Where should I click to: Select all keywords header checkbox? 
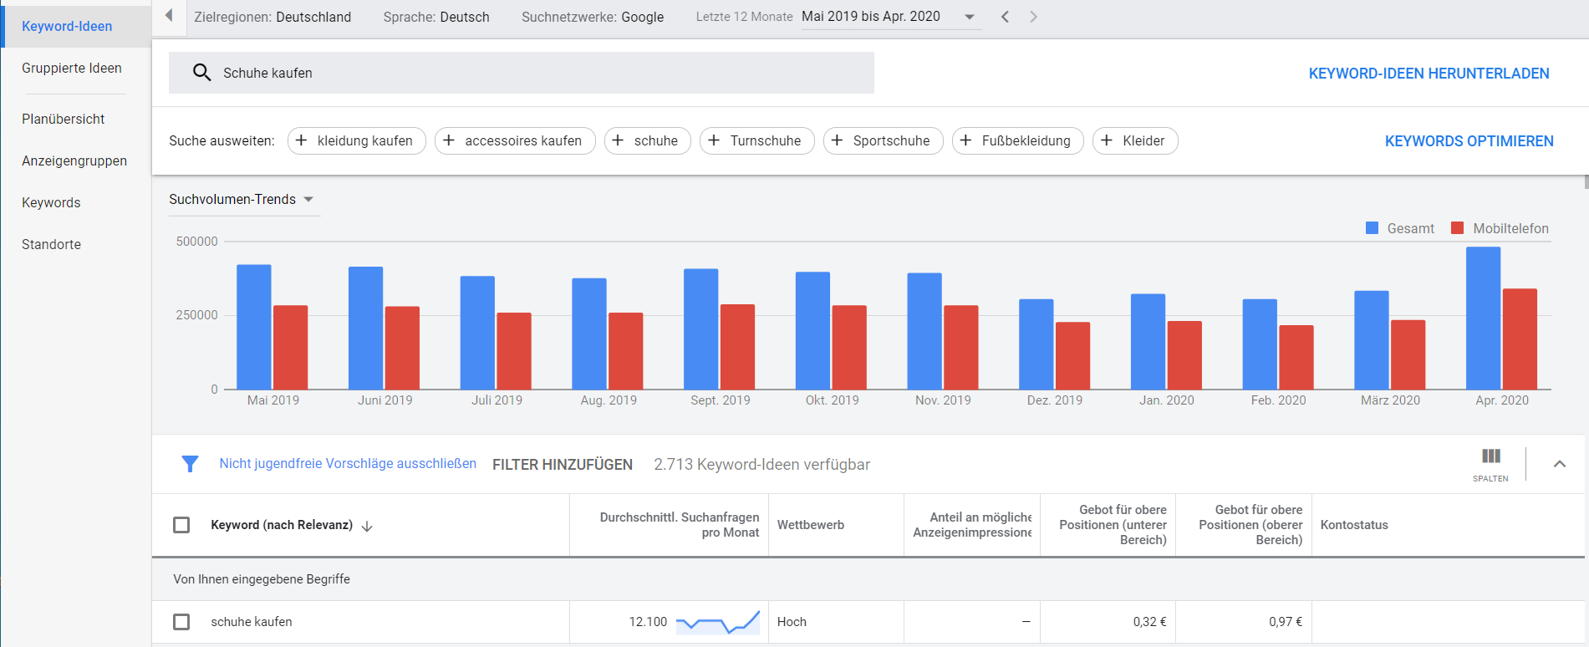[181, 525]
